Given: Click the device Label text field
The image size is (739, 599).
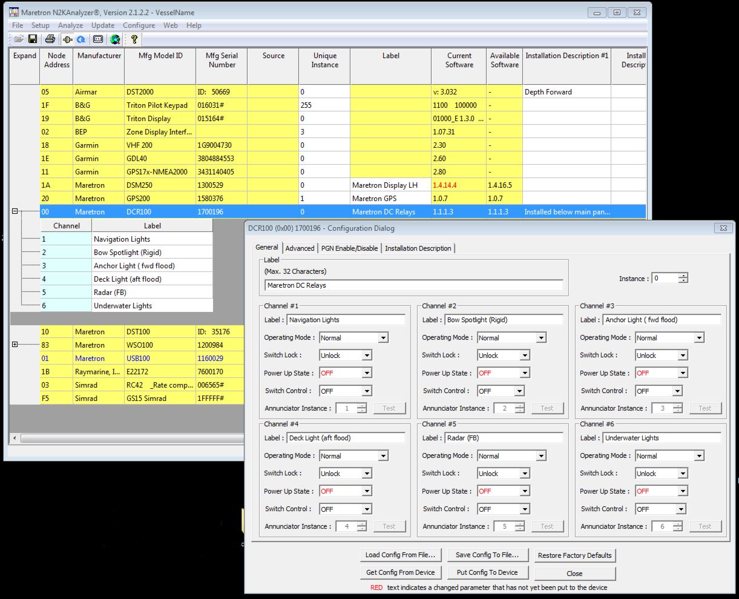Looking at the screenshot, I should point(414,285).
